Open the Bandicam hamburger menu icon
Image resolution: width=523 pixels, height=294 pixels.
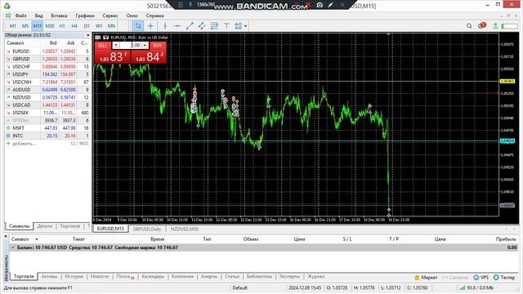tap(180, 5)
